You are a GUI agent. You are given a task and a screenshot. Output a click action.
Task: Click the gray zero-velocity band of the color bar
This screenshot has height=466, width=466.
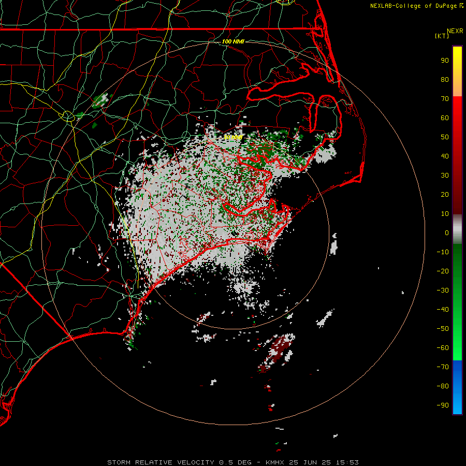(x=457, y=229)
